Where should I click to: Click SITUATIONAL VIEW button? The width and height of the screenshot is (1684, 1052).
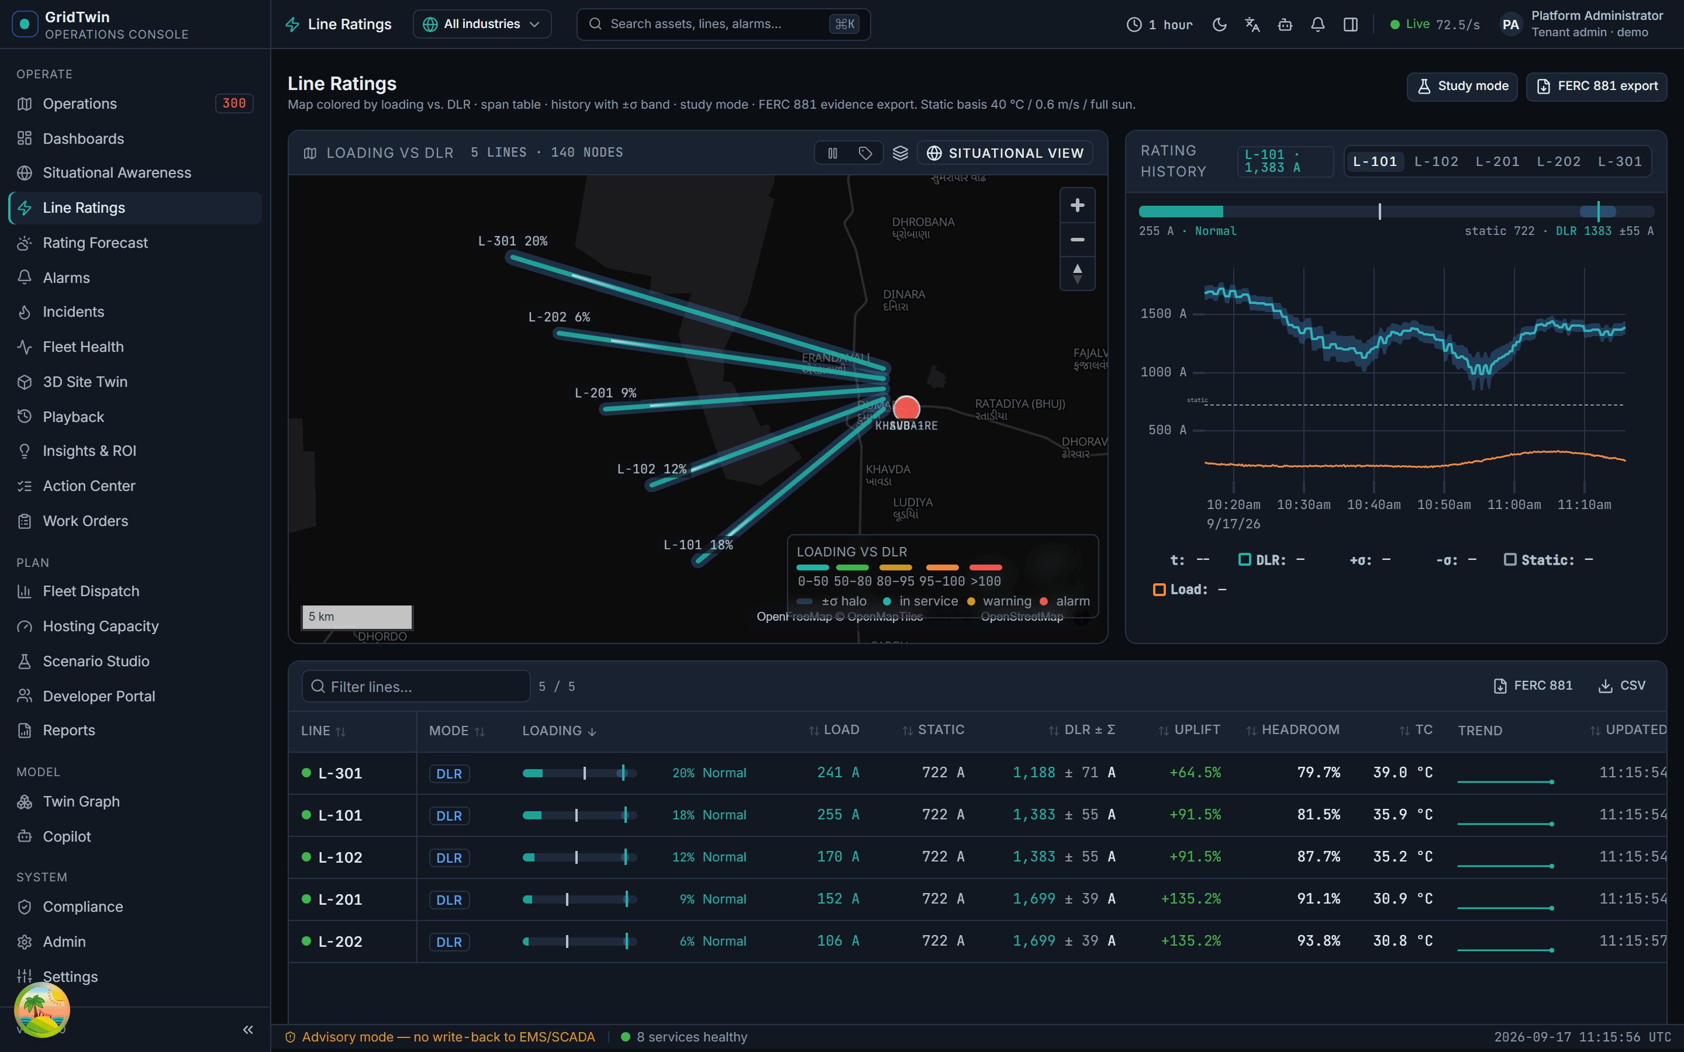pos(1005,153)
